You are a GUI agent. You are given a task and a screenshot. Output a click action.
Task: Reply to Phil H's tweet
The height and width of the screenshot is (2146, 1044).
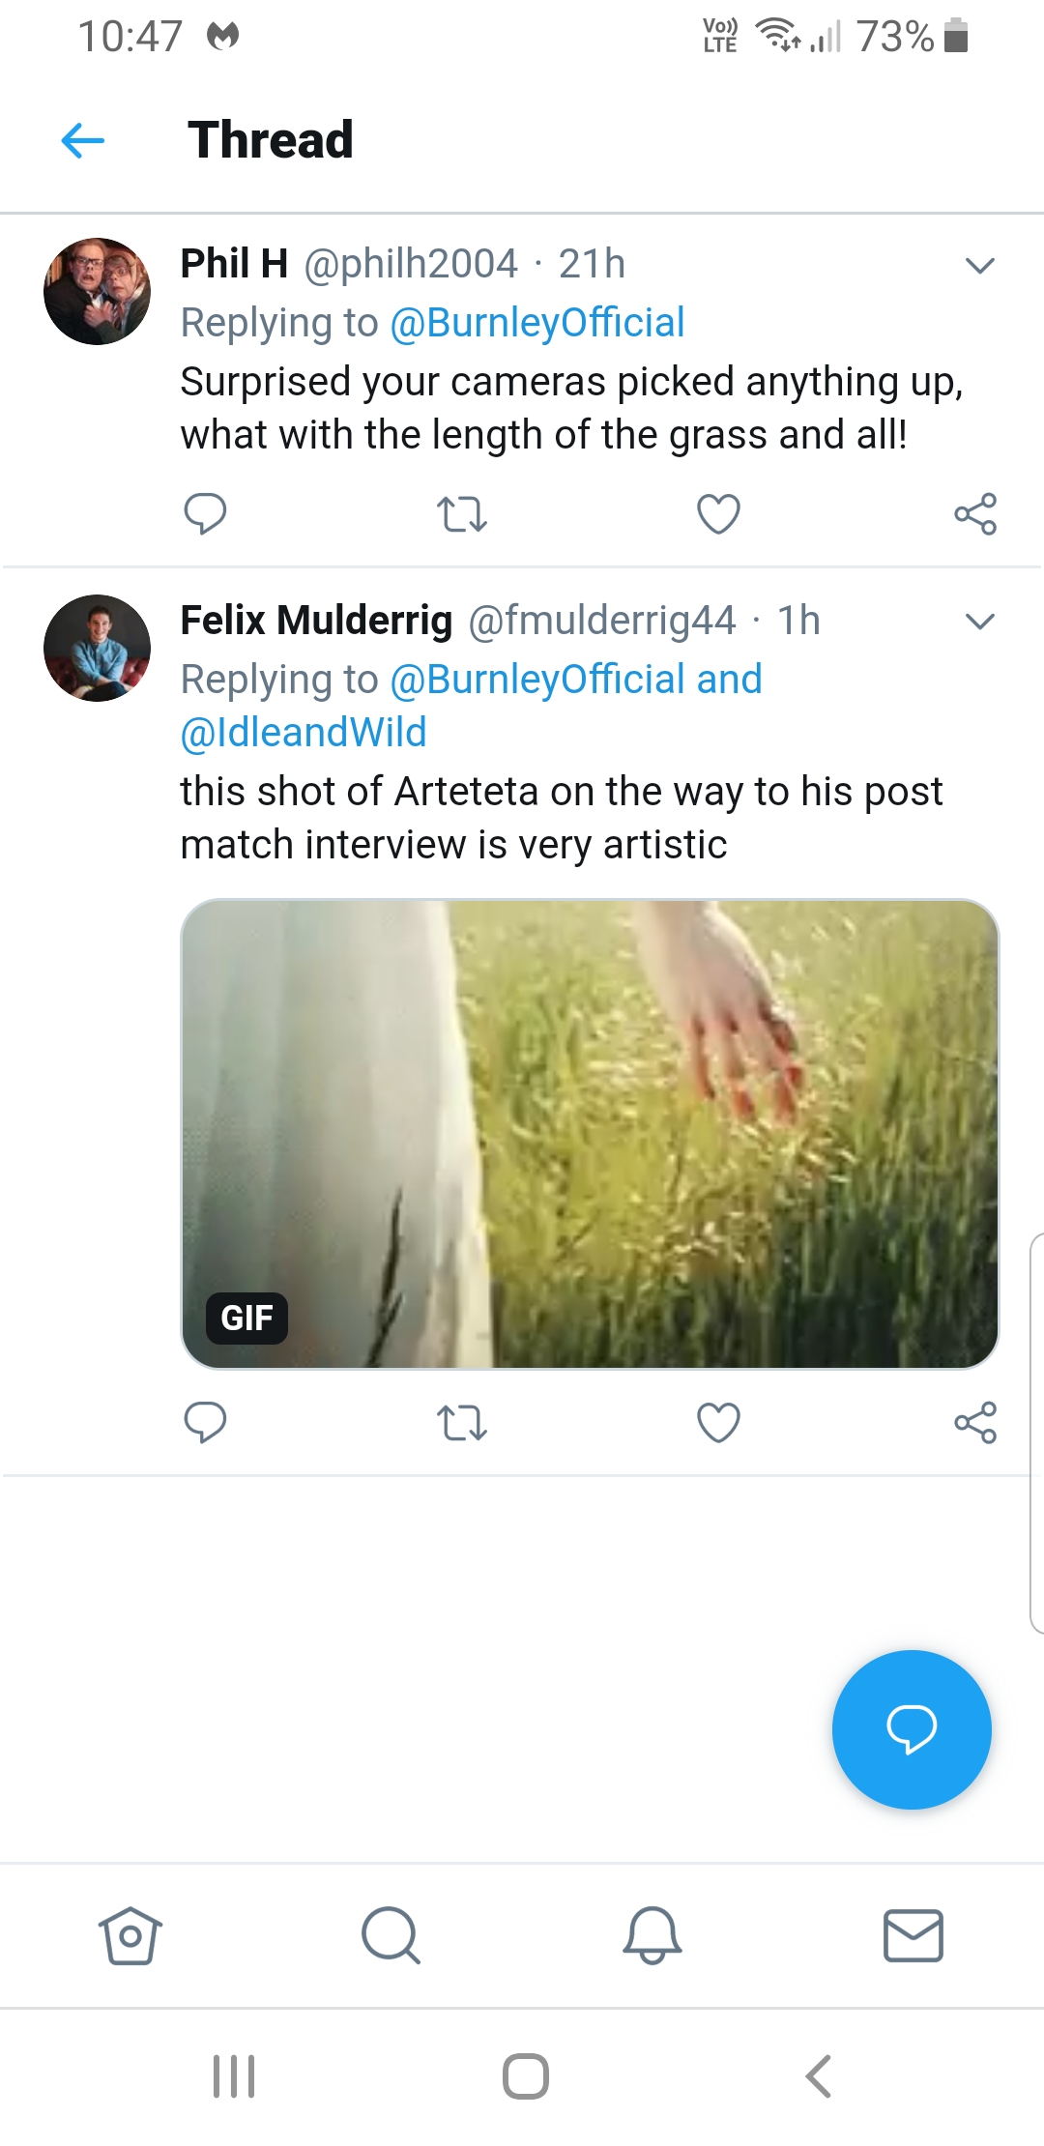[205, 513]
